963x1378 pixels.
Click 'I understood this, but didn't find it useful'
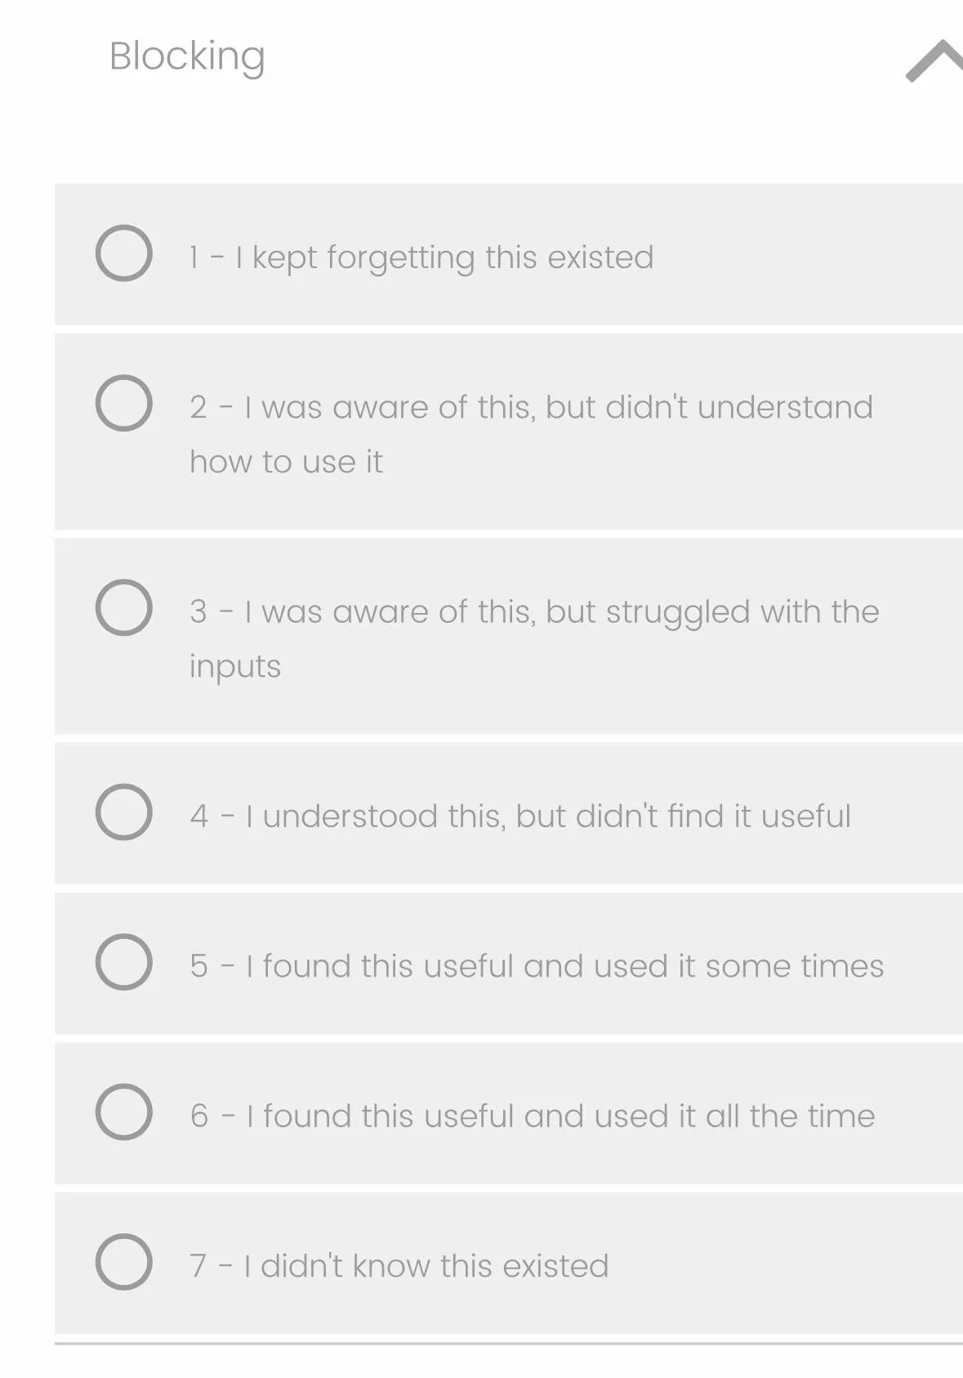(x=547, y=816)
